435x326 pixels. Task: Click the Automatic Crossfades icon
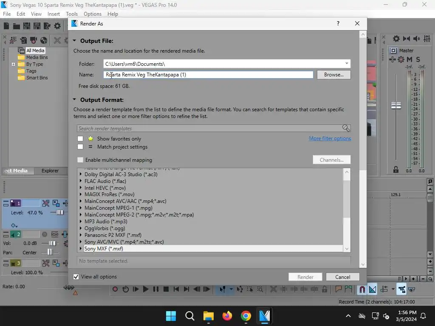(373, 289)
